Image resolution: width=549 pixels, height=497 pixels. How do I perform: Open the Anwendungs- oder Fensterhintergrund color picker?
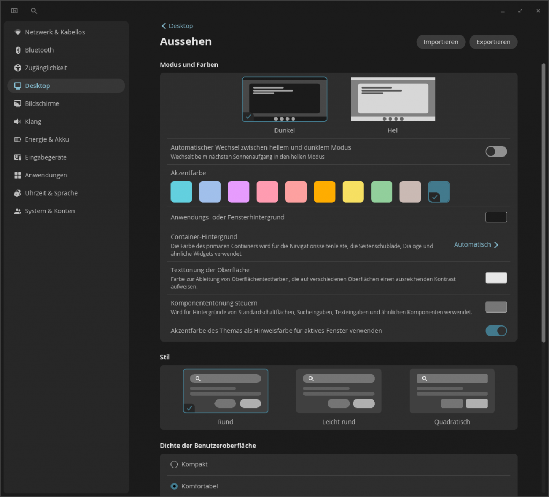[x=495, y=217]
